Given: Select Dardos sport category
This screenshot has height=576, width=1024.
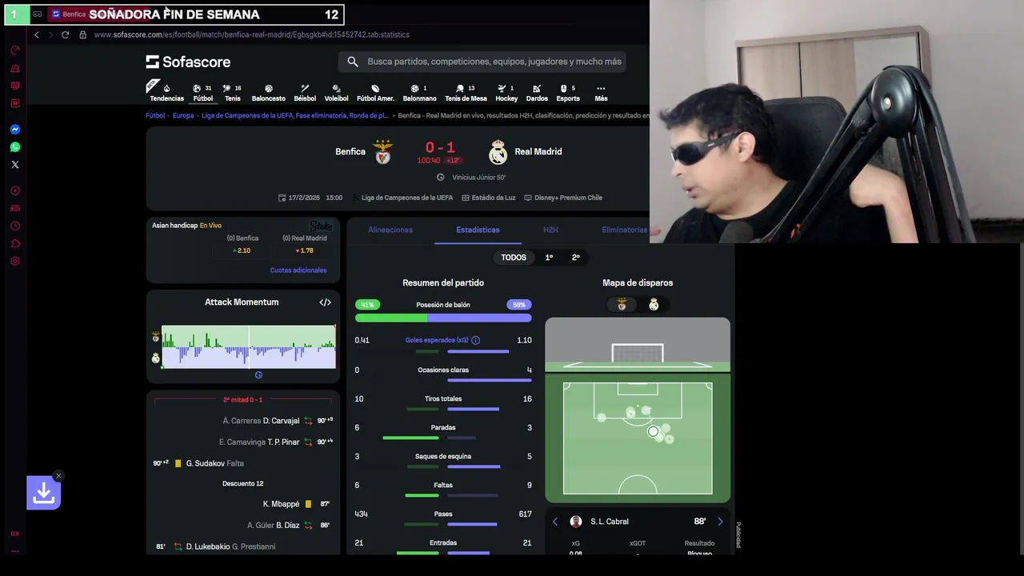Looking at the screenshot, I should (x=537, y=93).
